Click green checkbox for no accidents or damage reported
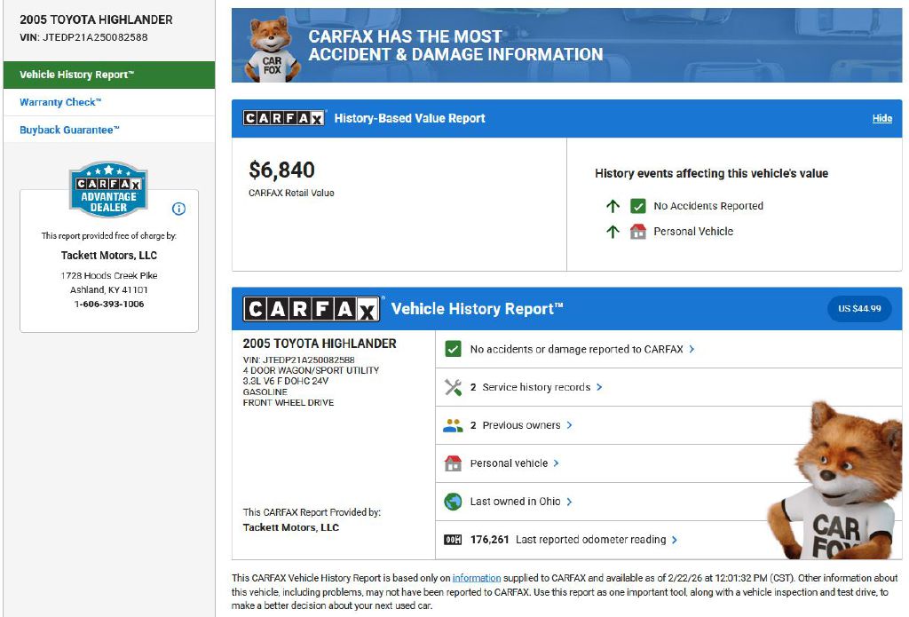This screenshot has width=909, height=617. pyautogui.click(x=453, y=349)
